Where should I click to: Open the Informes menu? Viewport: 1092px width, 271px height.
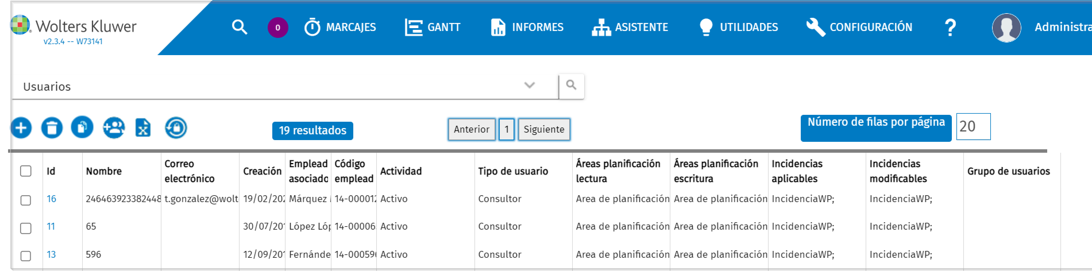tap(527, 27)
